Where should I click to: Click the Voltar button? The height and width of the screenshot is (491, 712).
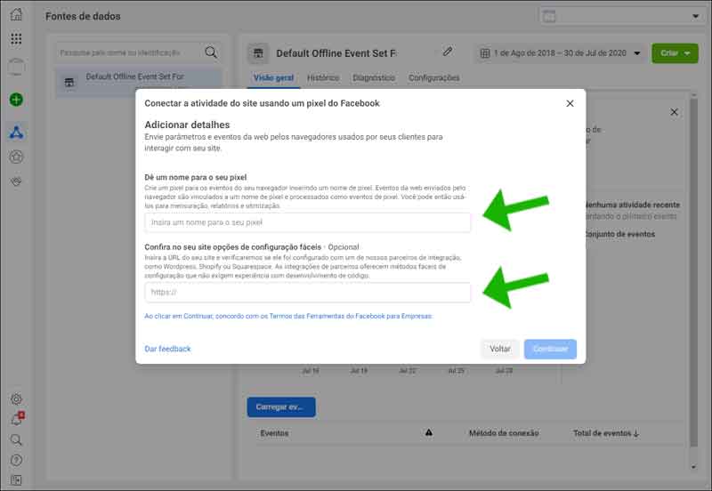pyautogui.click(x=500, y=349)
